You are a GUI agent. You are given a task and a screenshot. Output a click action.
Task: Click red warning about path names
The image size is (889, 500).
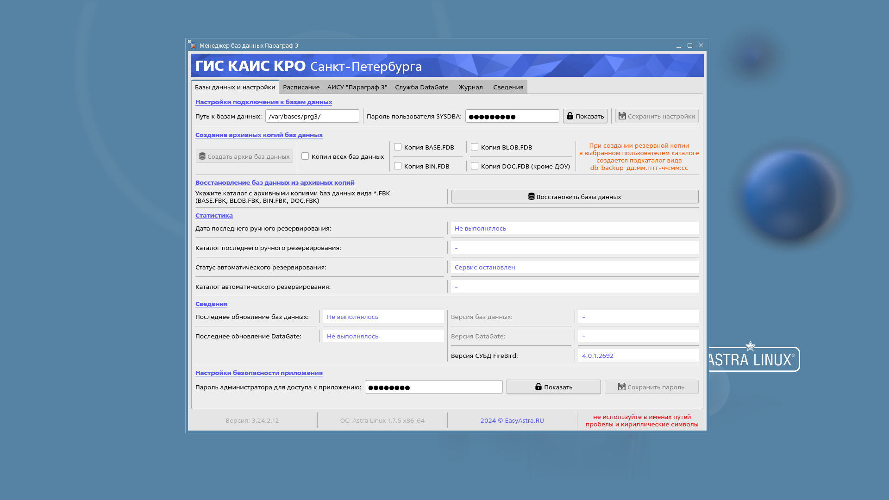pos(642,420)
